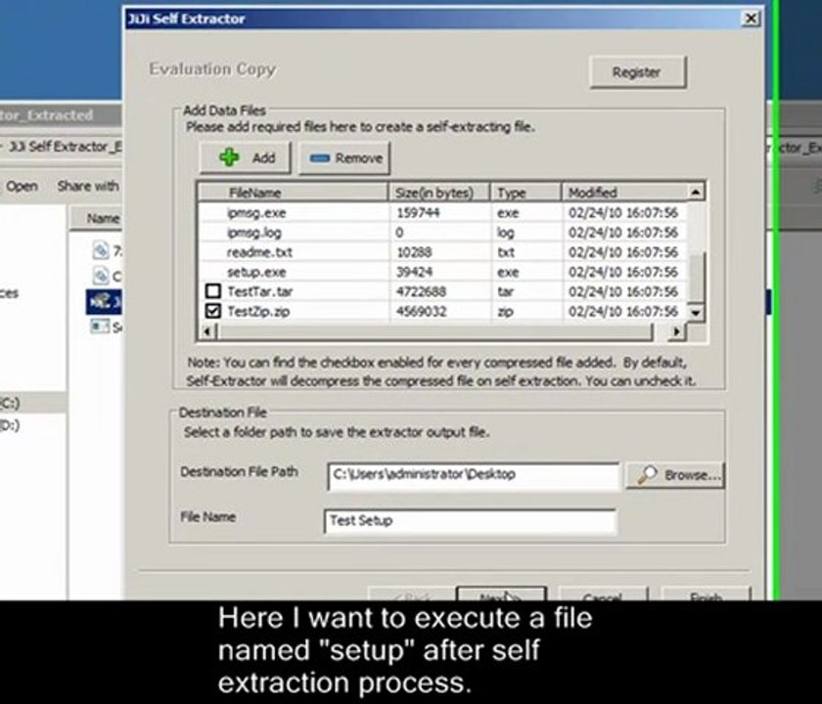Click Share with in Explorer toolbar
The image size is (822, 704).
coord(88,186)
